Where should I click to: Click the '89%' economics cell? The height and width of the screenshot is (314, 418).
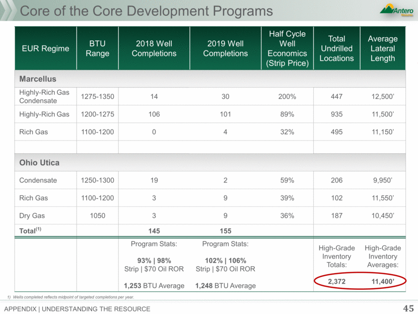pos(287,114)
